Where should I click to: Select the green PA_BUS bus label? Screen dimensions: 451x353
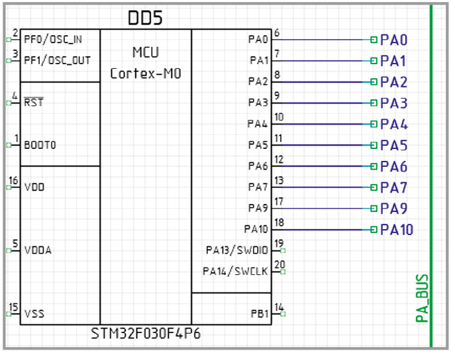(x=422, y=298)
